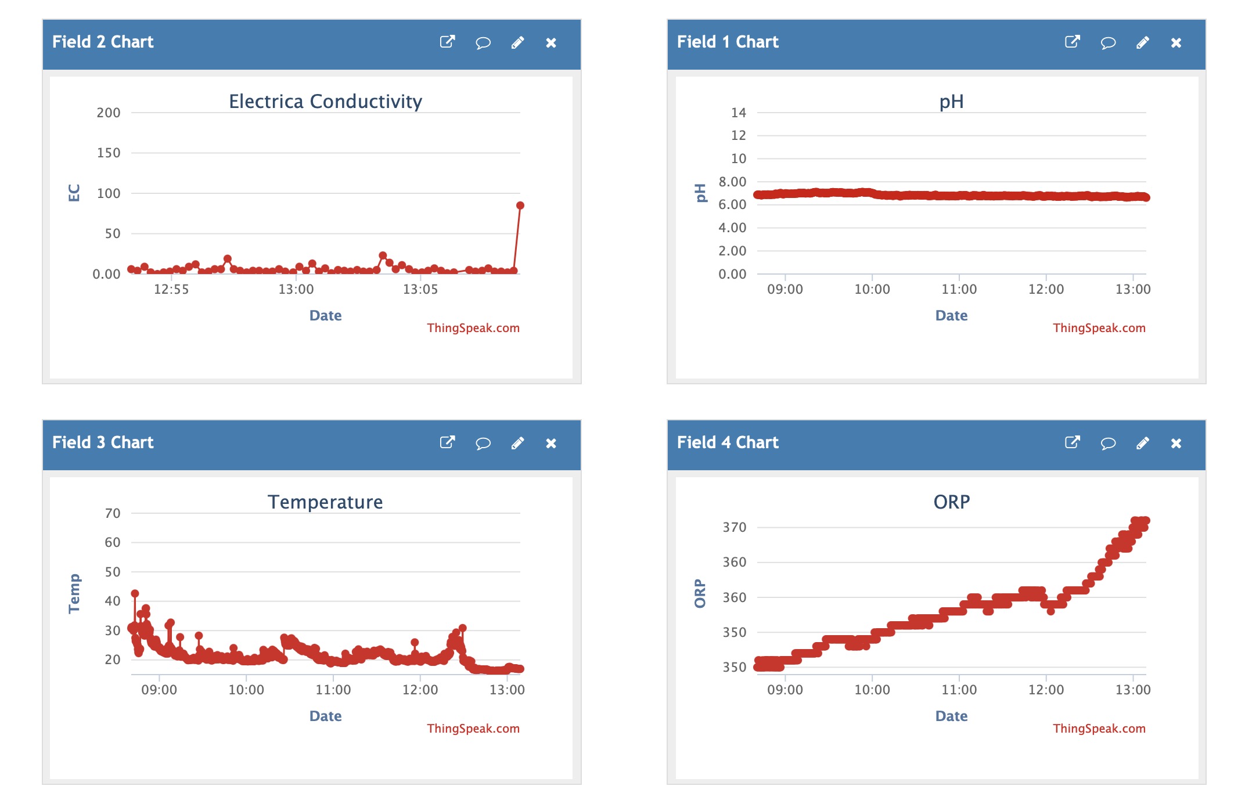The width and height of the screenshot is (1245, 800).
Task: Follow ThingSpeak.com link in Electrica Conductivity chart
Action: click(473, 328)
